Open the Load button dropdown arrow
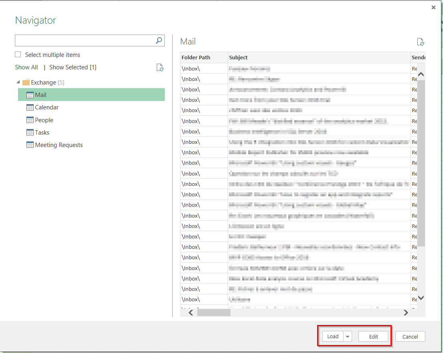Image resolution: width=443 pixels, height=353 pixels. pyautogui.click(x=348, y=337)
